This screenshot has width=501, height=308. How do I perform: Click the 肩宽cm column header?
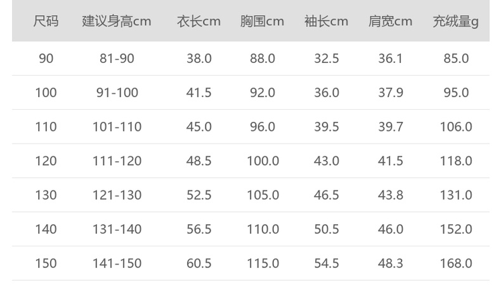coord(390,21)
